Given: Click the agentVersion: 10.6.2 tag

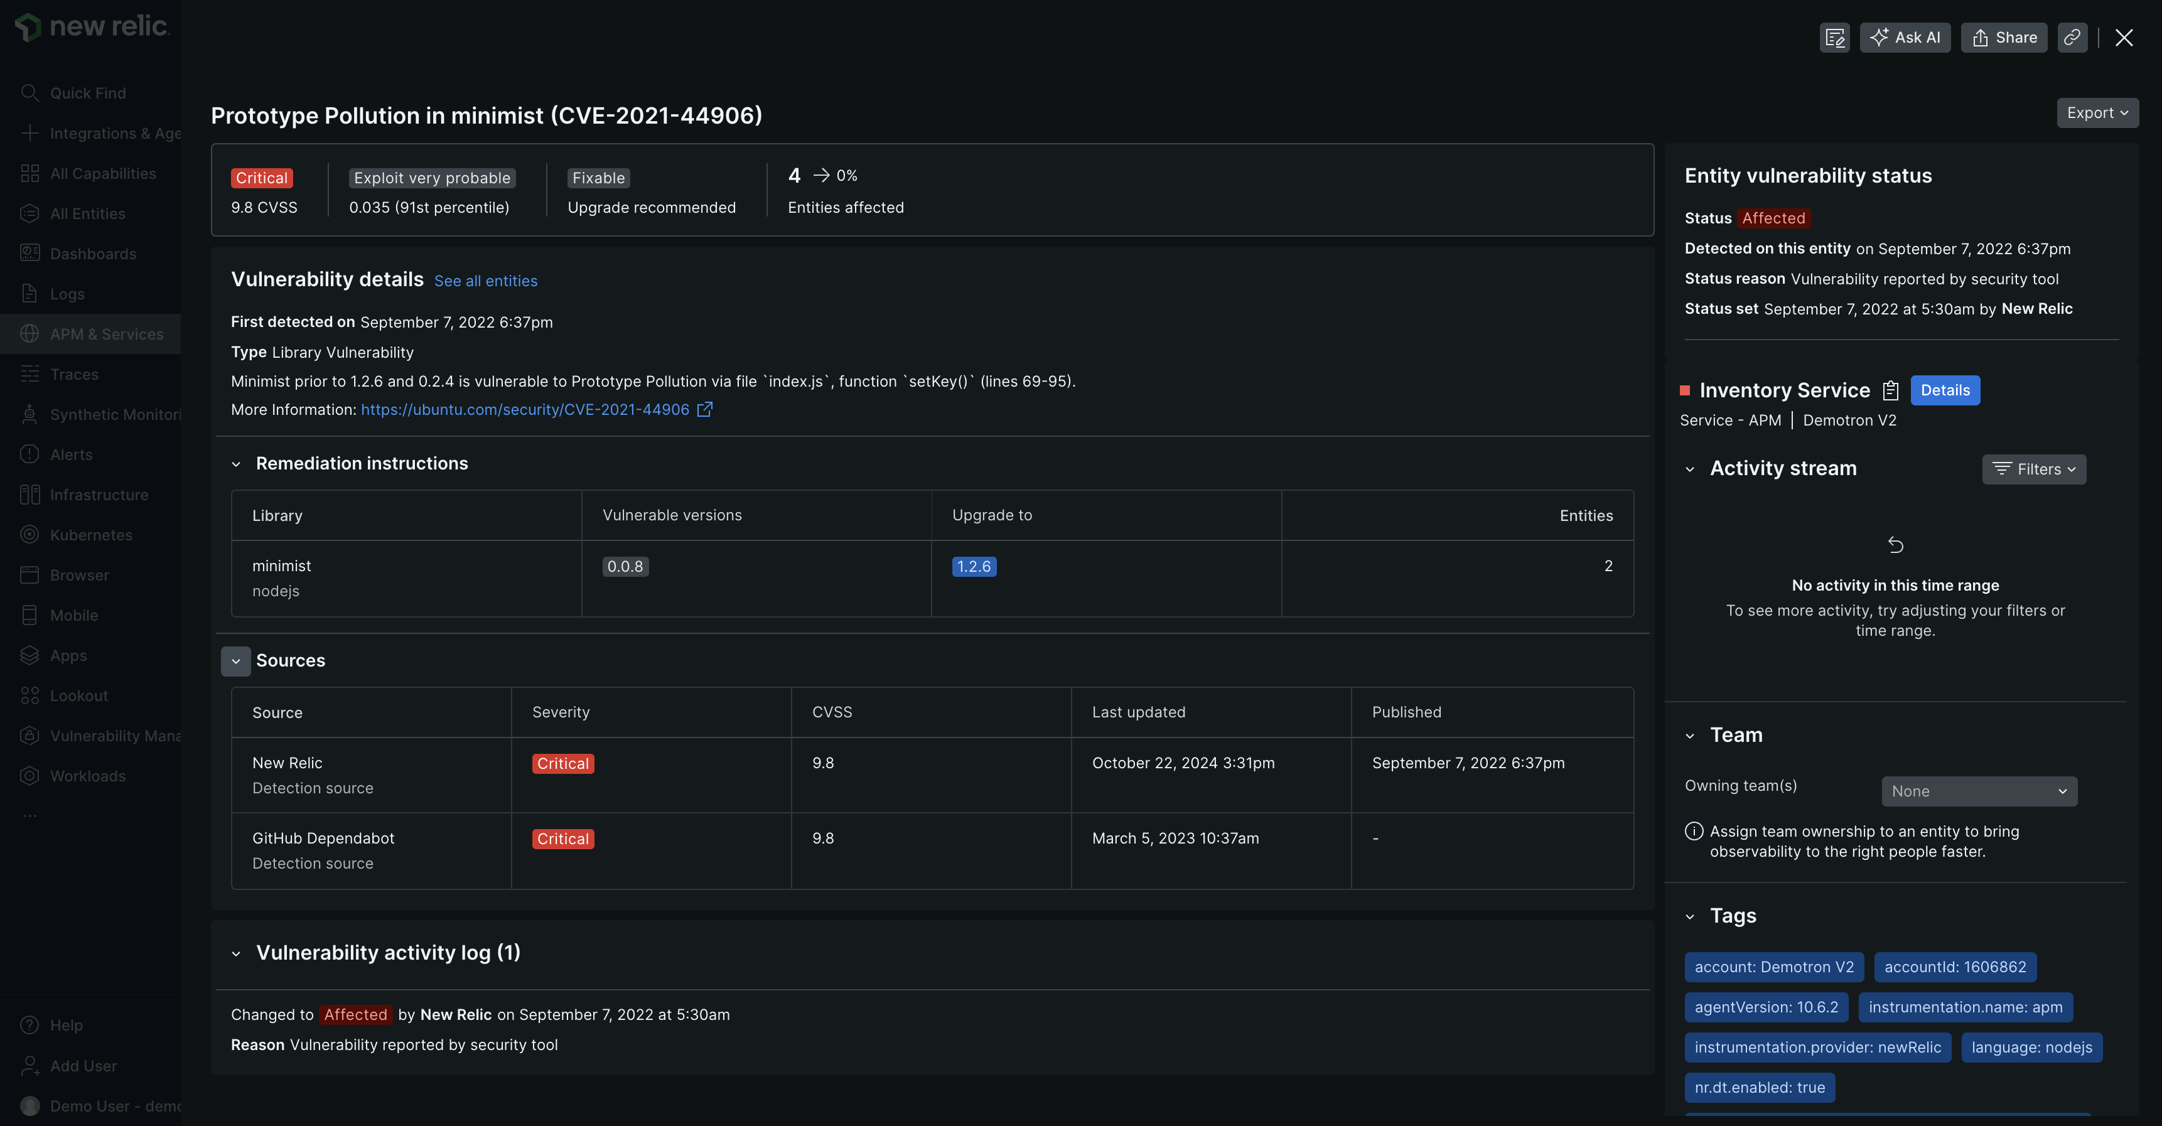Looking at the screenshot, I should pos(1766,1008).
